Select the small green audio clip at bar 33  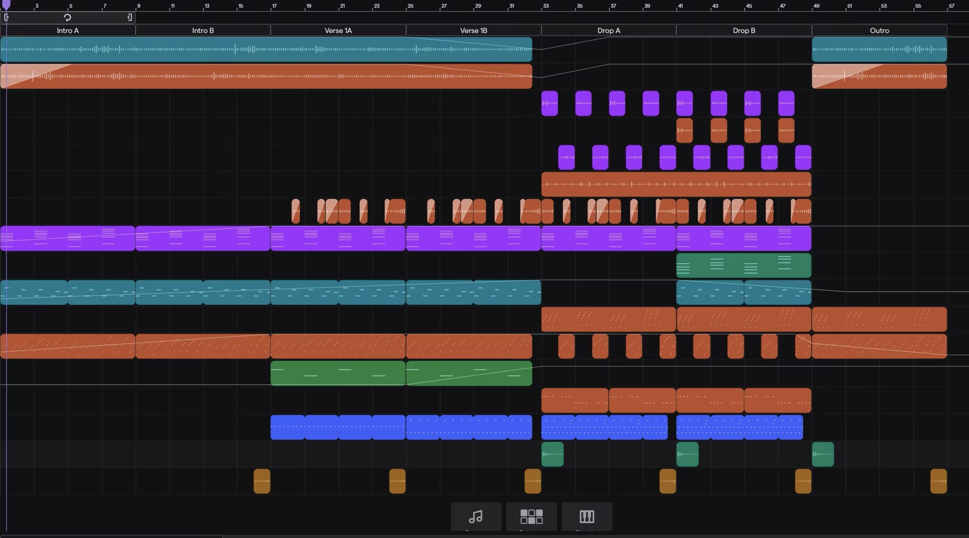[x=552, y=454]
